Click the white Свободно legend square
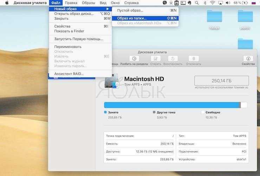 coord(203,112)
